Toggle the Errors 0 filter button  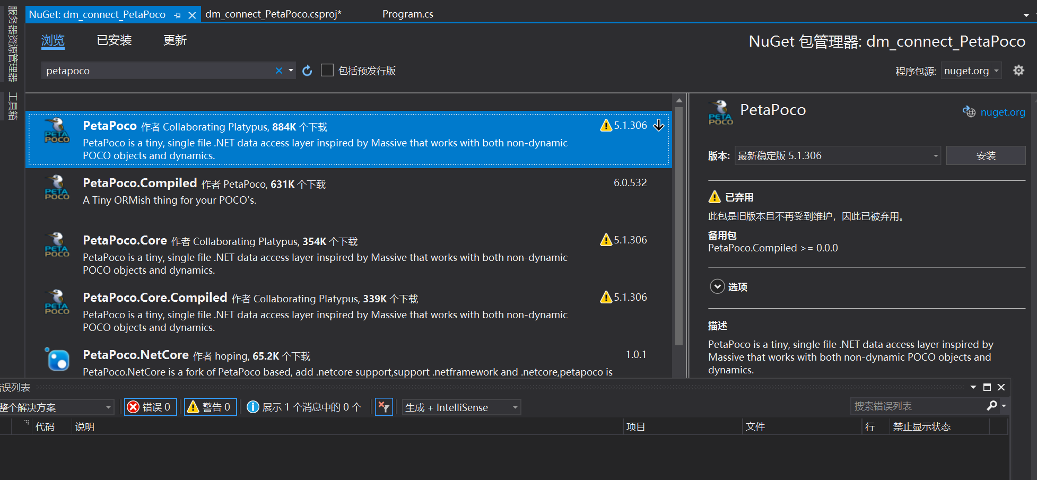pyautogui.click(x=151, y=407)
